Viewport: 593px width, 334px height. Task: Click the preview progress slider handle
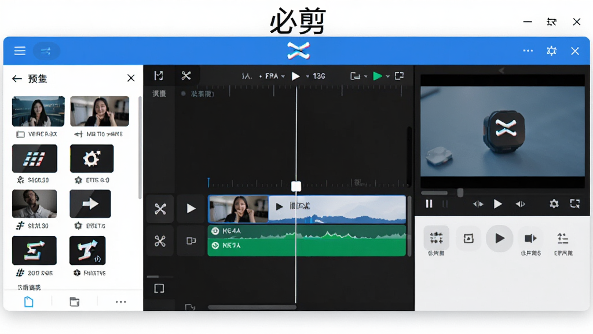[460, 193]
